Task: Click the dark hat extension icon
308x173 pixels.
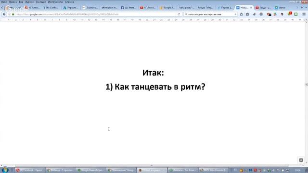Action: click(282, 14)
